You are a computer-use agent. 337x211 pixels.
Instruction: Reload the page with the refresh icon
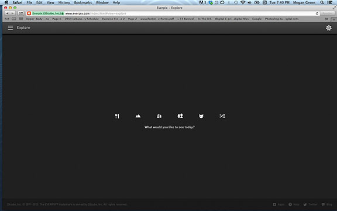point(317,13)
